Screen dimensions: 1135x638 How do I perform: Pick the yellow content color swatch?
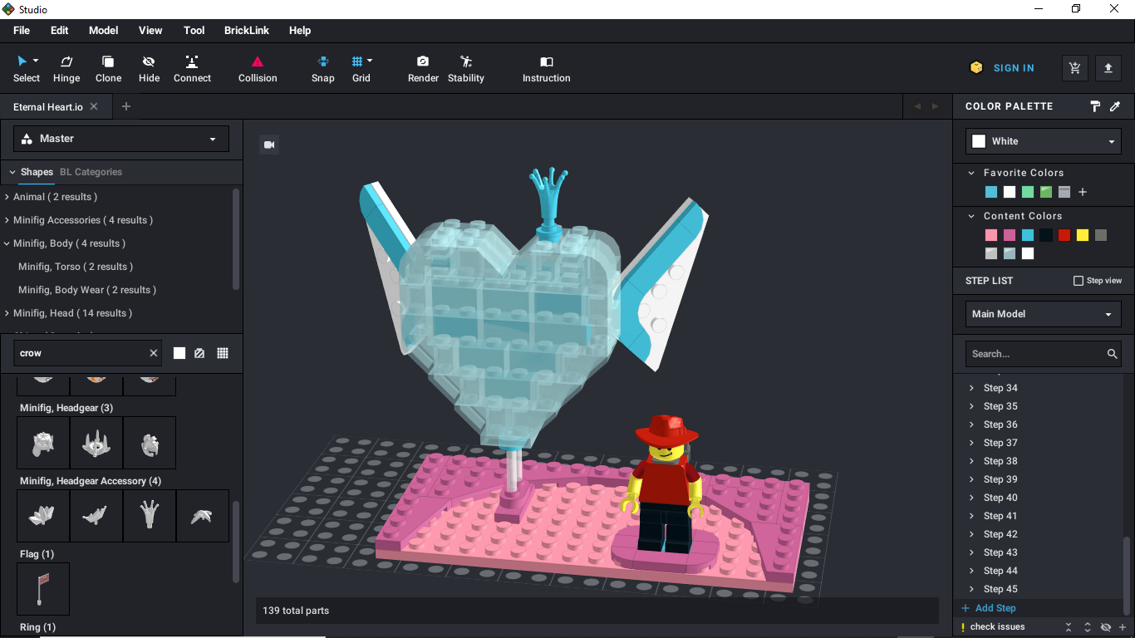coord(1083,235)
